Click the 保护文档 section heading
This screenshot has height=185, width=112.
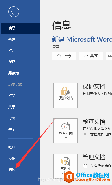click(x=94, y=87)
